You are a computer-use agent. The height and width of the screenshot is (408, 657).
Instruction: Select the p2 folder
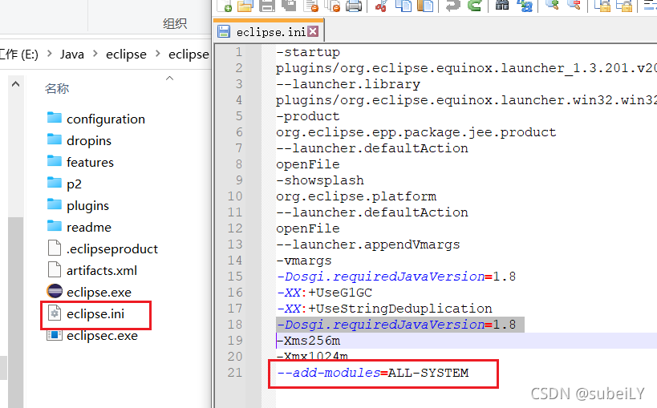74,184
